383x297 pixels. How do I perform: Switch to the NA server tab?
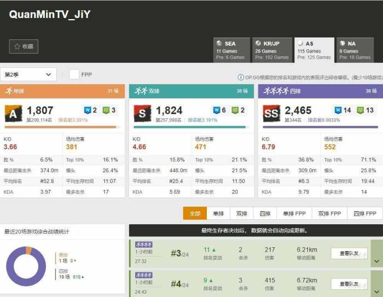[355, 50]
